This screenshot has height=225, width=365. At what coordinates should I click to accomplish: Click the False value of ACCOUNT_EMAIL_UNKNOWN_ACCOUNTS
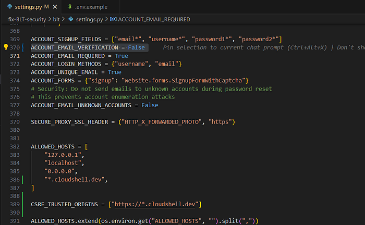click(150, 105)
